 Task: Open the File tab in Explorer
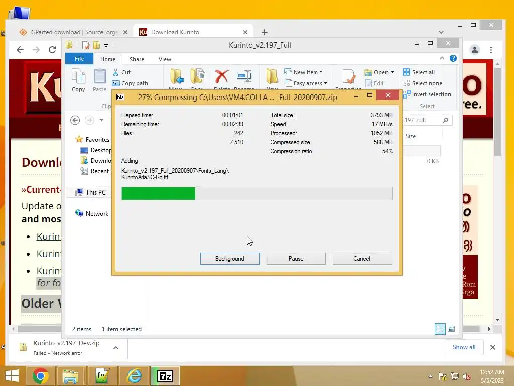click(79, 59)
